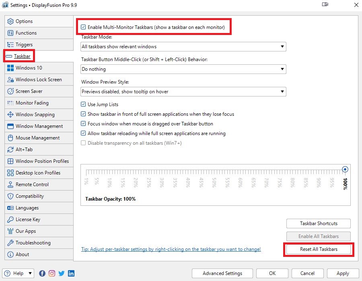Toggle the Use Jump Lists checkbox
This screenshot has width=362, height=281.
point(84,105)
